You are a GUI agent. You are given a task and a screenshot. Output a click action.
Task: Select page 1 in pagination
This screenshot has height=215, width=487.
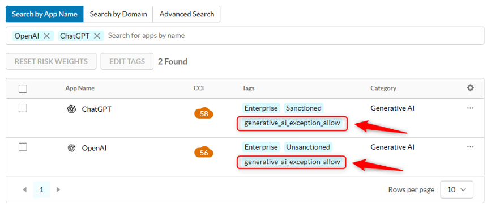41,189
